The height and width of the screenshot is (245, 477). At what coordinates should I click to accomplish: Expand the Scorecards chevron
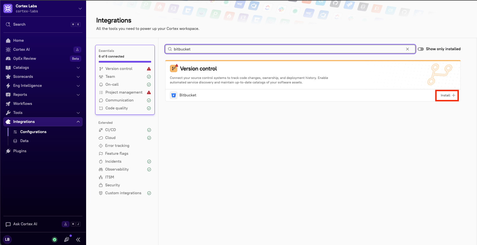[78, 77]
